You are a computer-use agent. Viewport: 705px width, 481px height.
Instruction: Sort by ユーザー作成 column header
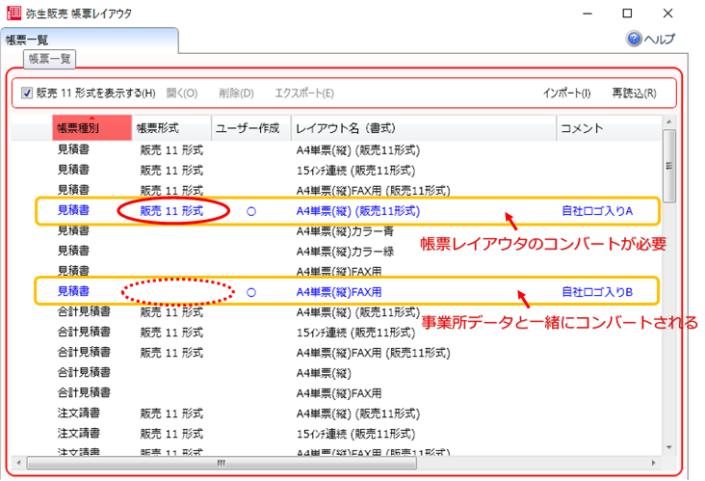click(251, 128)
